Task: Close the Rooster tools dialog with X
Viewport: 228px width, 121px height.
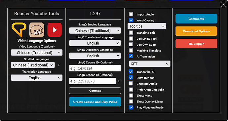Action: click(x=223, y=5)
